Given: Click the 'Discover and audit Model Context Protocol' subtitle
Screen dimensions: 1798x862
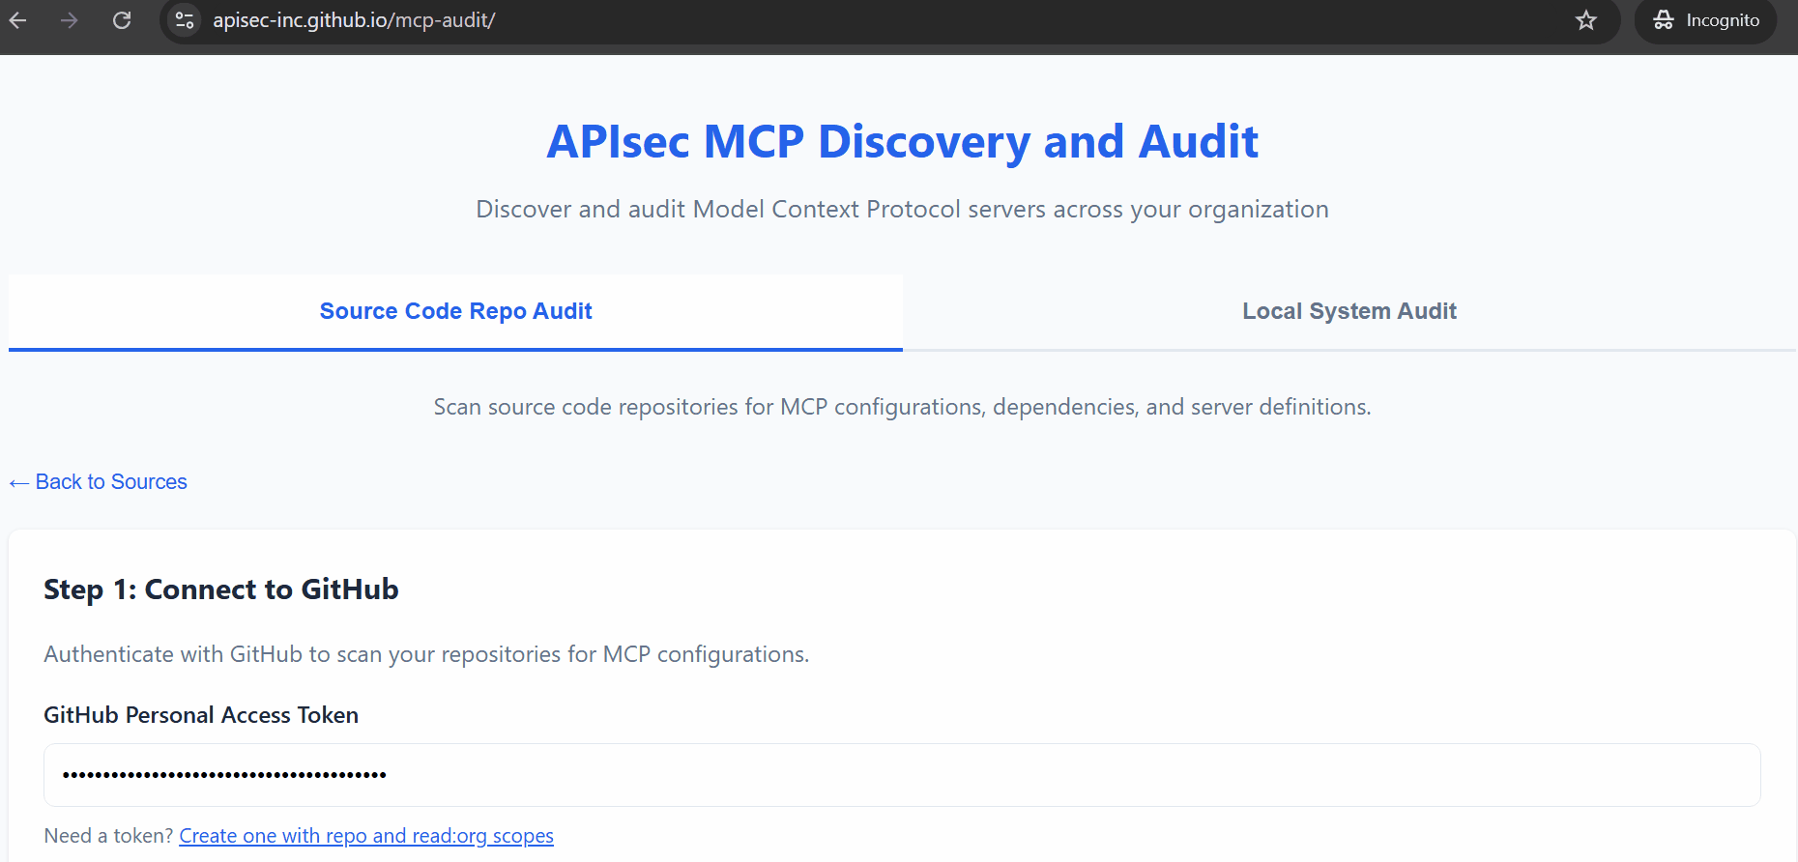Looking at the screenshot, I should (902, 210).
